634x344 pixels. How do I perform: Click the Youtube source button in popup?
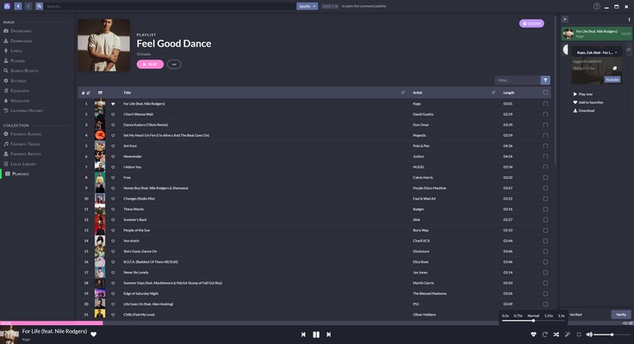[x=612, y=79]
